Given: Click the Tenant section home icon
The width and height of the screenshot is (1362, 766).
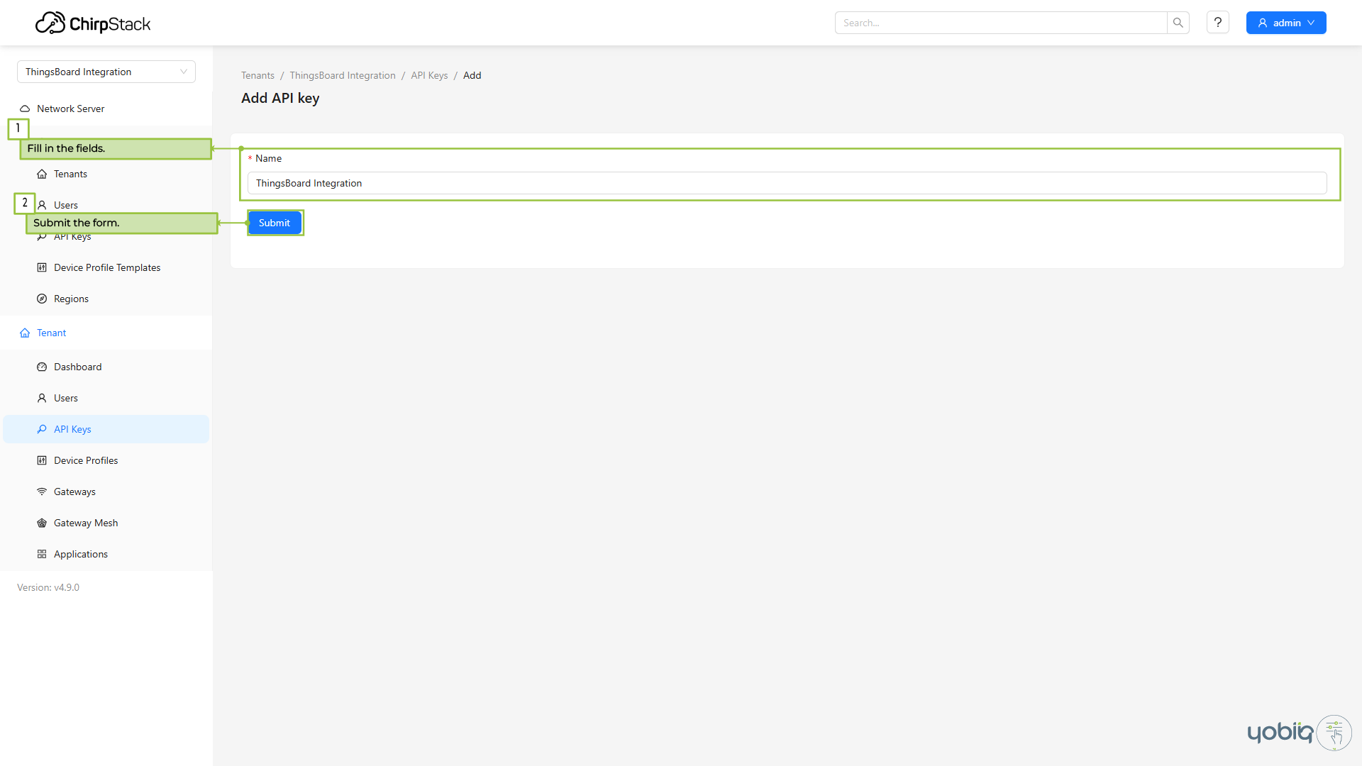Looking at the screenshot, I should click(x=25, y=333).
